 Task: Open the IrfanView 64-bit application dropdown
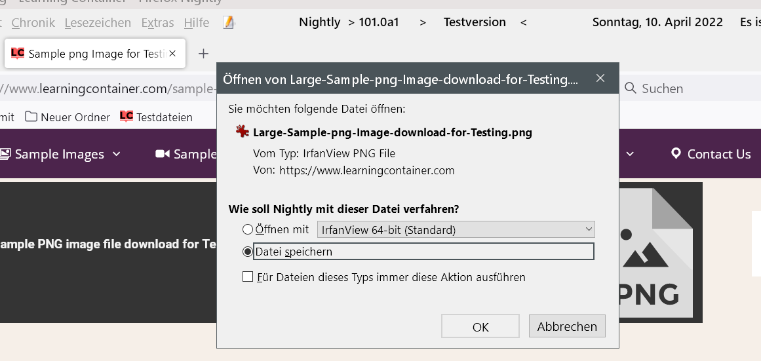click(x=456, y=229)
